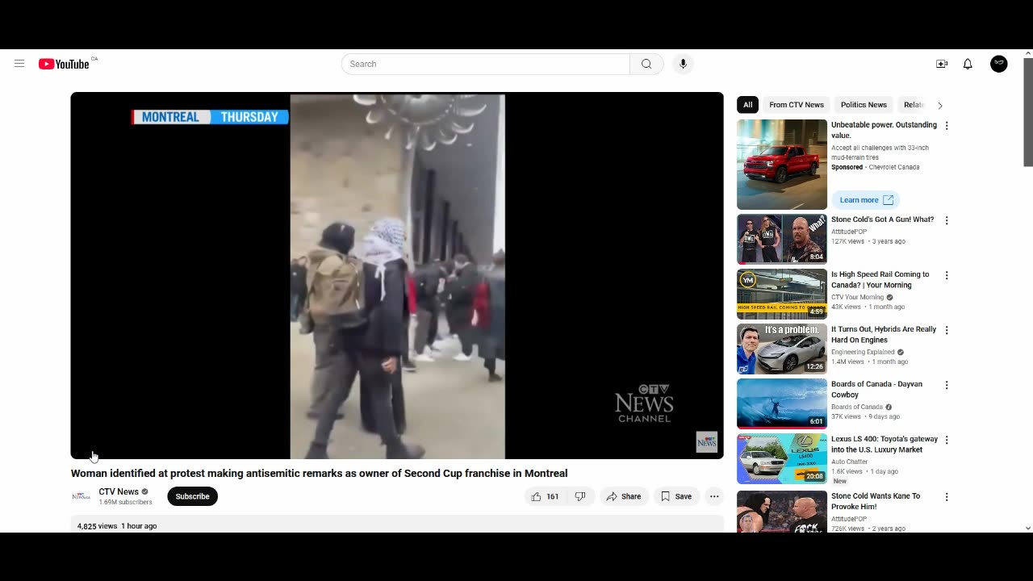Open the Chevrolet red truck ad thumbnail
Viewport: 1033px width, 581px height.
click(782, 165)
